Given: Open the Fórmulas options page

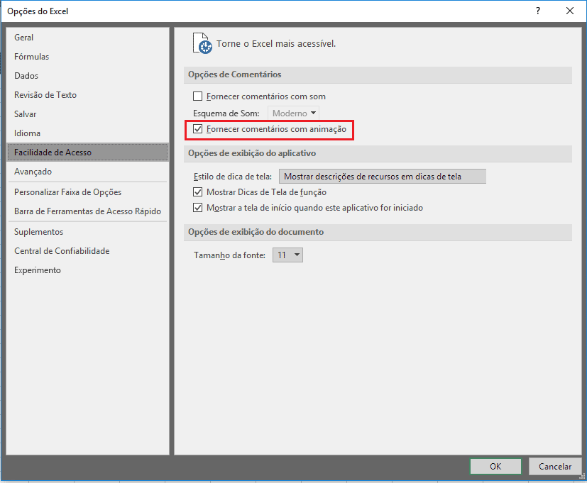Looking at the screenshot, I should 32,57.
